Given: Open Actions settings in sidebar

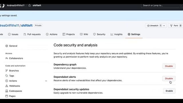Looking at the screenshot, I should (13, 81).
